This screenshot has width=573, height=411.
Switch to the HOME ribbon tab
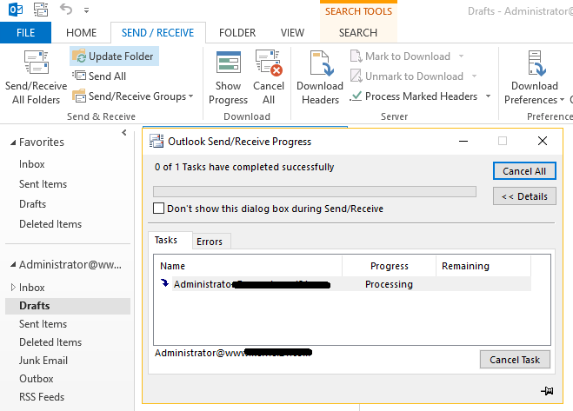tap(81, 32)
